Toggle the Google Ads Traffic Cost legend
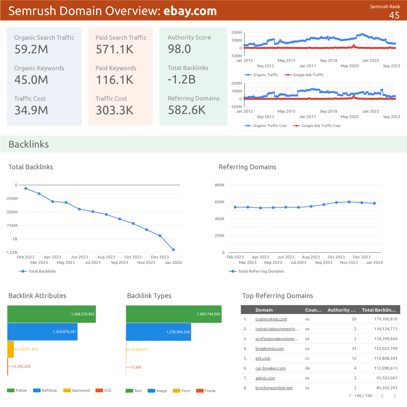The image size is (407, 407). click(x=321, y=126)
